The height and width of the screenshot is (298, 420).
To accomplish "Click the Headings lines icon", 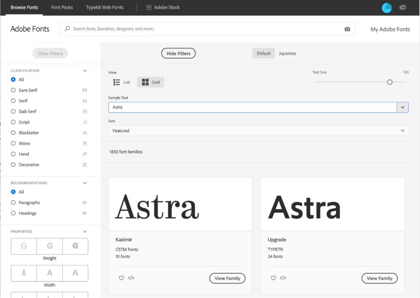I will point(84,213).
